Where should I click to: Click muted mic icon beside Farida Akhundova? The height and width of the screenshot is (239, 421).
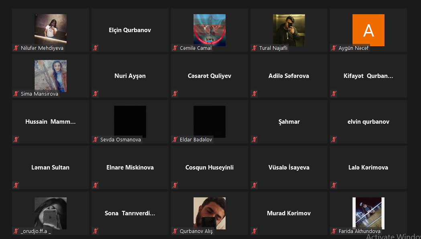point(334,231)
